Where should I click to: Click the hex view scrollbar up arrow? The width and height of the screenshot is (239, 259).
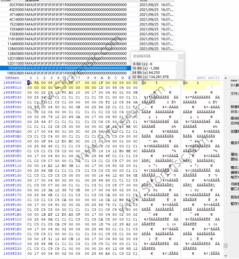226,78
